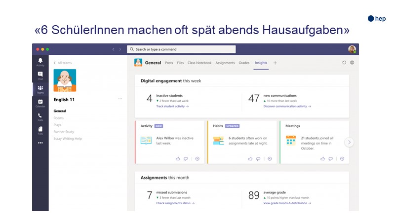Add a new tab with plus icon
This screenshot has height=222, width=395.
click(275, 63)
